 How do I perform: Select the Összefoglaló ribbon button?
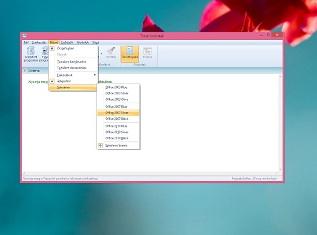pyautogui.click(x=130, y=54)
